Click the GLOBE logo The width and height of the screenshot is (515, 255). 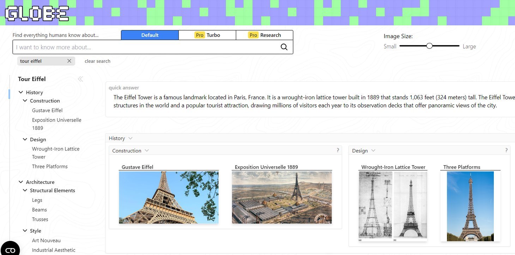tap(37, 13)
